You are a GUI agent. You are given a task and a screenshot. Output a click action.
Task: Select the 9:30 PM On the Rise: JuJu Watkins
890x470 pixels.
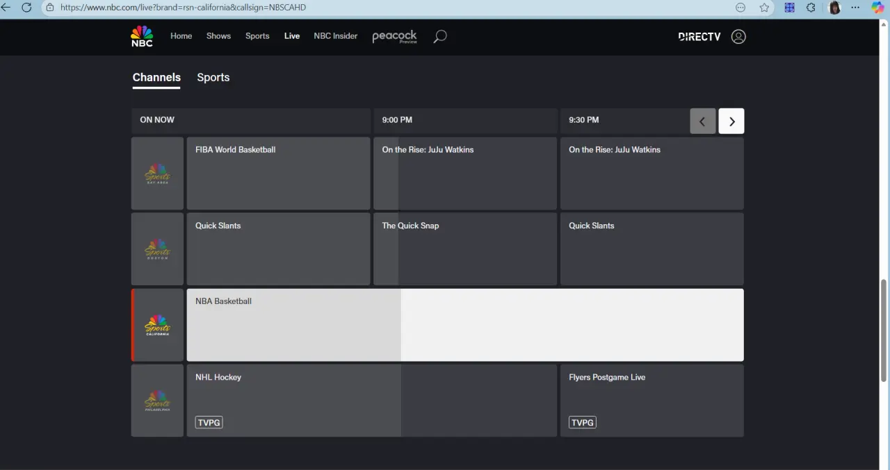[x=652, y=174]
